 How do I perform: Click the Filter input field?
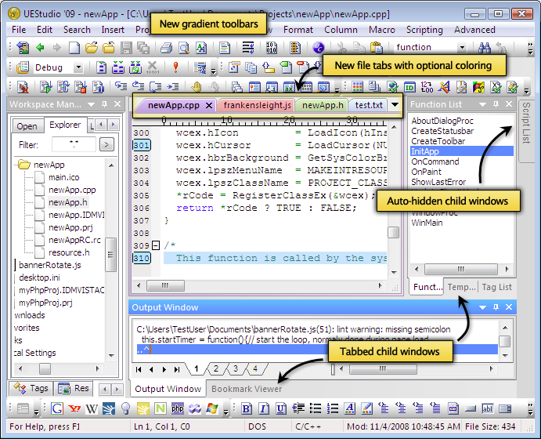point(74,144)
